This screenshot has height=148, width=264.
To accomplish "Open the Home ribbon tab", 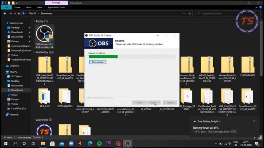I will pyautogui.click(x=17, y=7).
